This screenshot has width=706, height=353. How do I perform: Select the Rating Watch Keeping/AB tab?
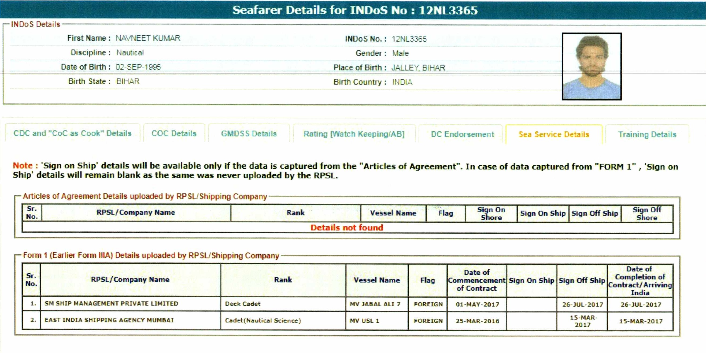[354, 134]
